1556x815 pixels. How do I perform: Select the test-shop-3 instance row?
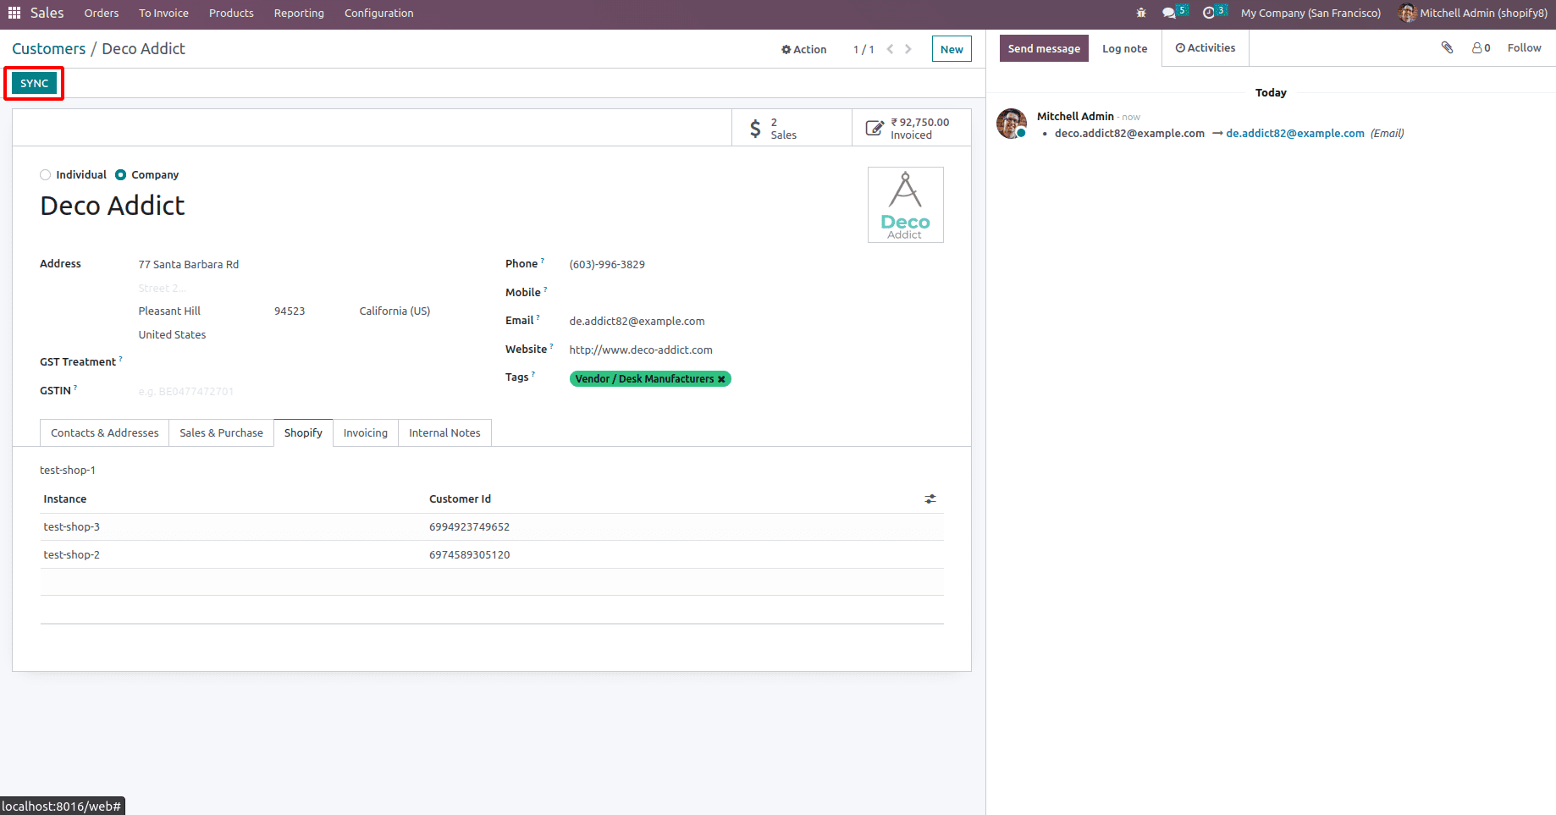click(x=492, y=527)
